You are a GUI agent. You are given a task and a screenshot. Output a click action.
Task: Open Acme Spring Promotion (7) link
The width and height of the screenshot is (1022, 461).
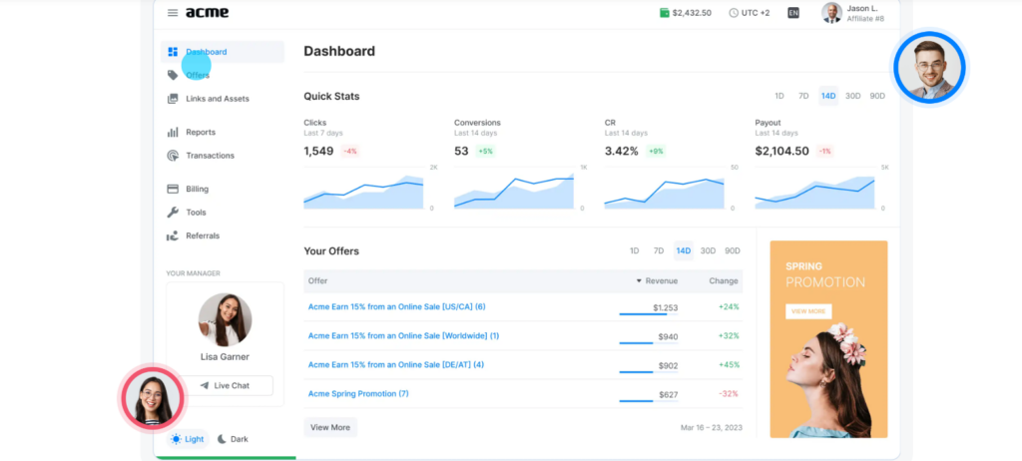pos(358,394)
